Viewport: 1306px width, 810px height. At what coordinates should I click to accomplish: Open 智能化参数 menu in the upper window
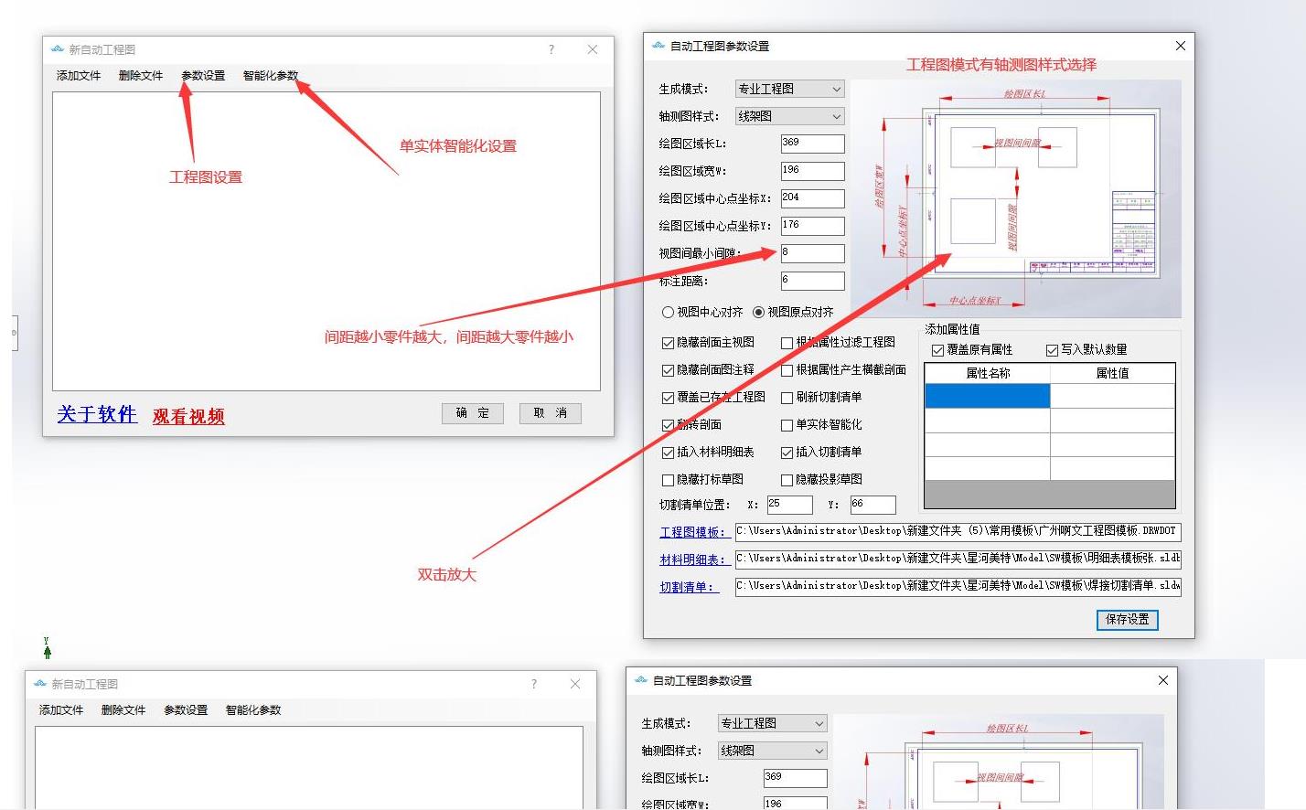(x=270, y=76)
